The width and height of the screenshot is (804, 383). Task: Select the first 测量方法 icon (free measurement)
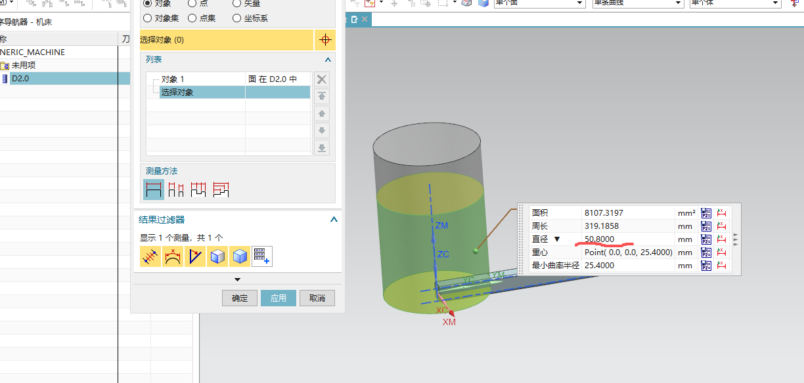click(154, 190)
